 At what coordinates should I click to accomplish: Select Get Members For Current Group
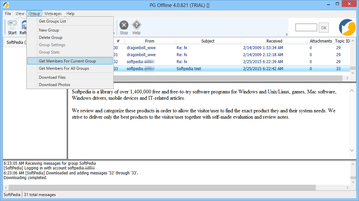pos(70,61)
